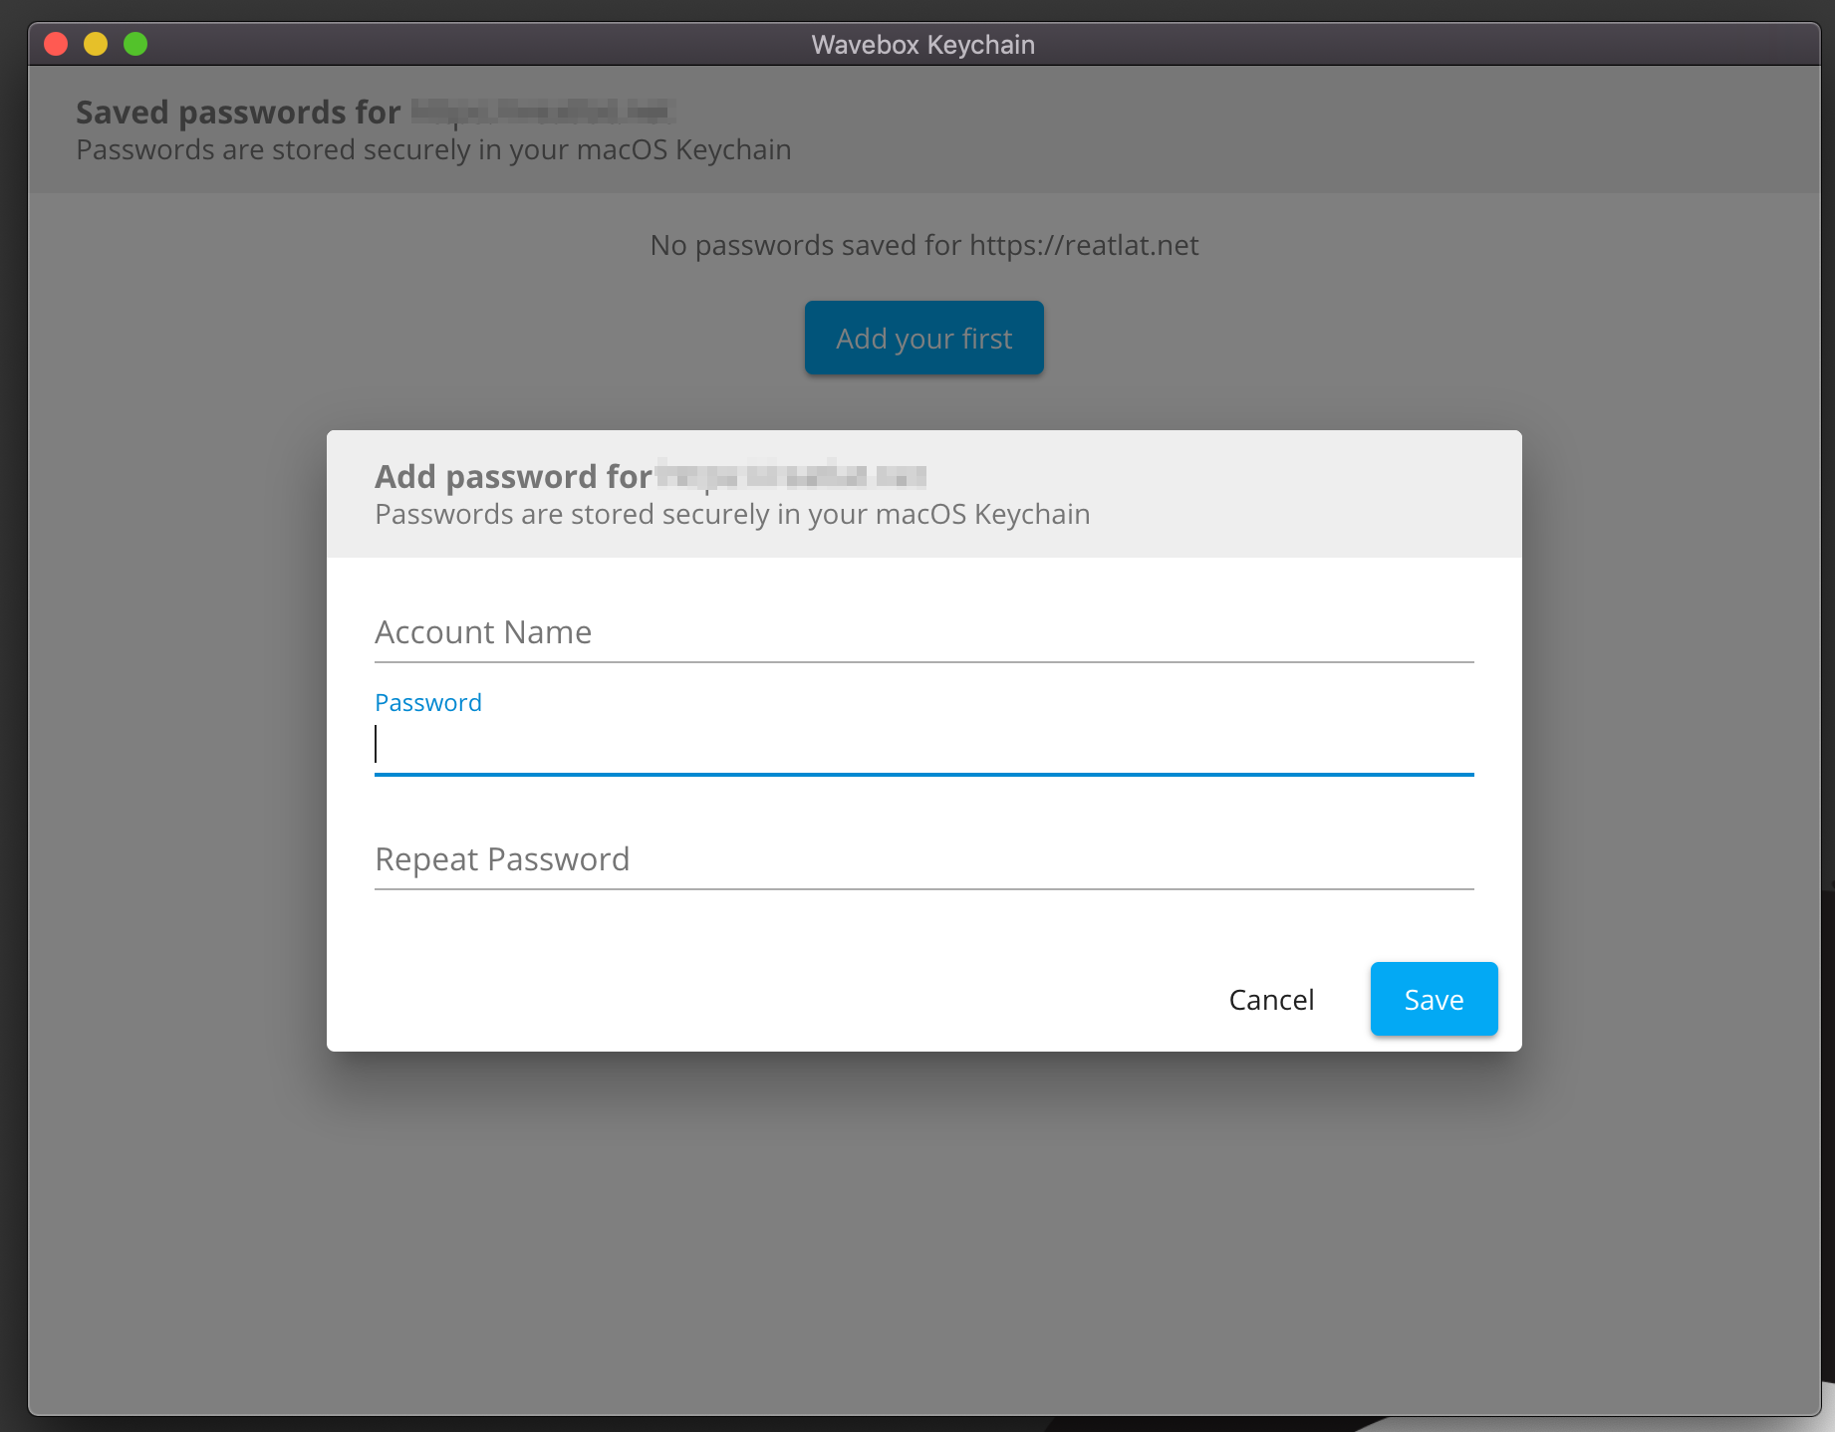Click the red close traffic light
The height and width of the screenshot is (1432, 1835).
point(57,44)
